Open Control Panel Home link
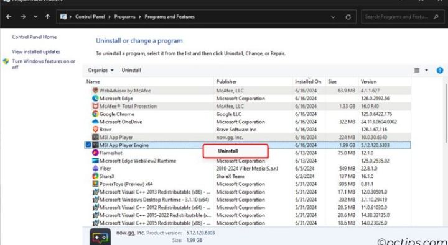Screen dimensions: 448x245 pos(34,37)
